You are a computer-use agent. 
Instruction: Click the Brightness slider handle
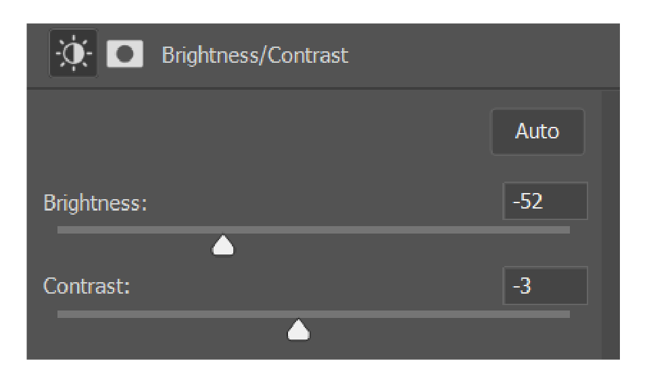click(222, 246)
